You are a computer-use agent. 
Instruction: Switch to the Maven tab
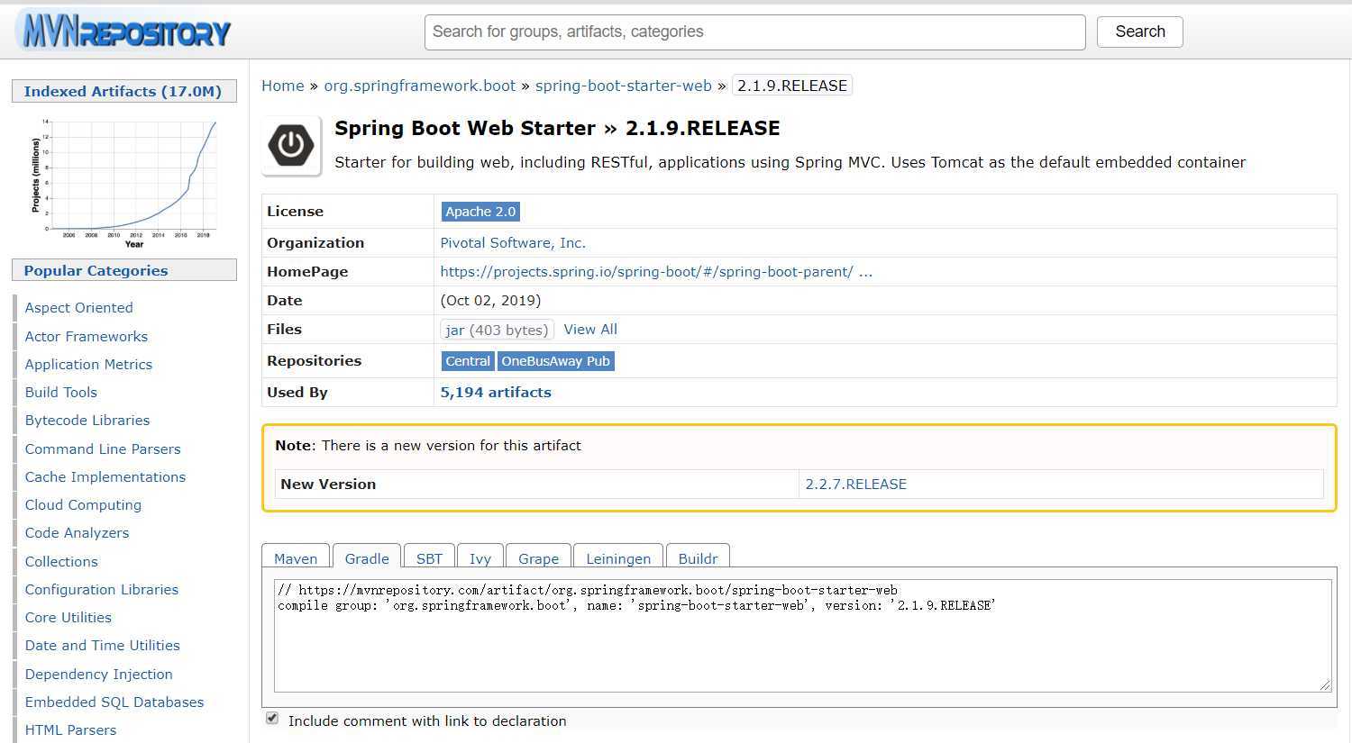[296, 558]
